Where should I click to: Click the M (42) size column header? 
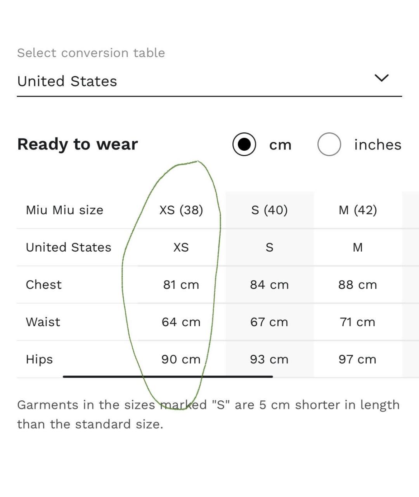pos(358,210)
